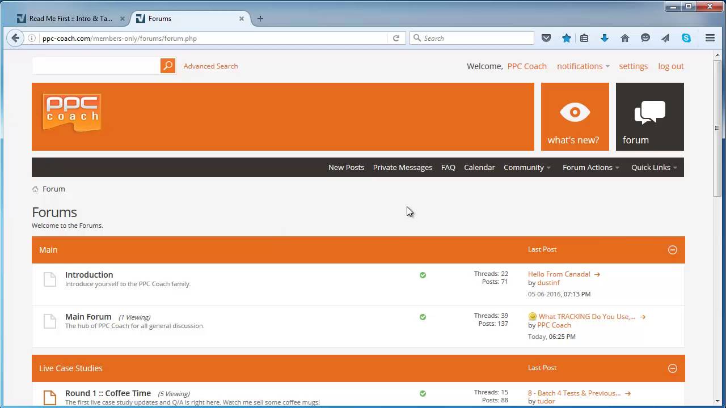Viewport: 726px width, 408px height.
Task: Open the notifications dropdown
Action: pyautogui.click(x=583, y=66)
